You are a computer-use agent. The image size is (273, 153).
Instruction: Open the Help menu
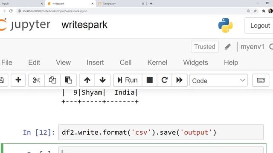231,62
